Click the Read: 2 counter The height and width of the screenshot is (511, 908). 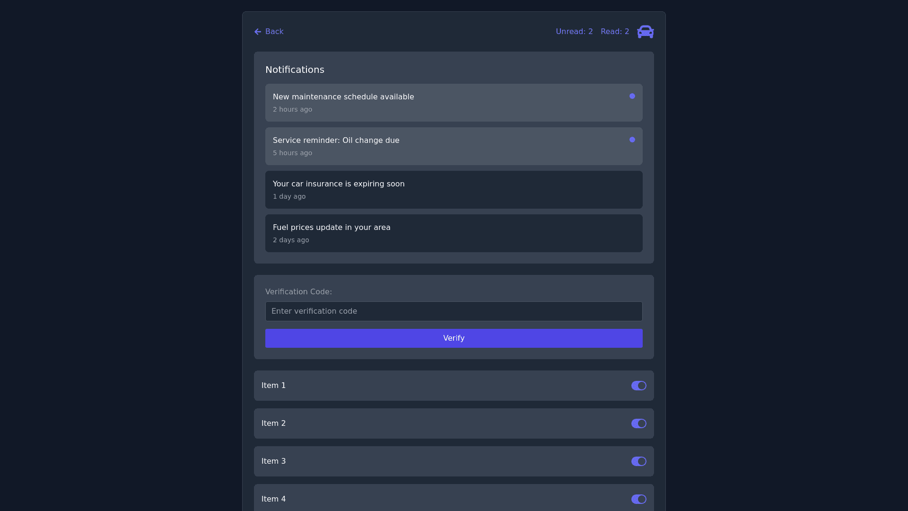(x=615, y=32)
